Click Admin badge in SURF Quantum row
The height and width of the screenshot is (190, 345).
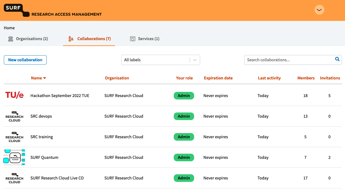pos(184,157)
